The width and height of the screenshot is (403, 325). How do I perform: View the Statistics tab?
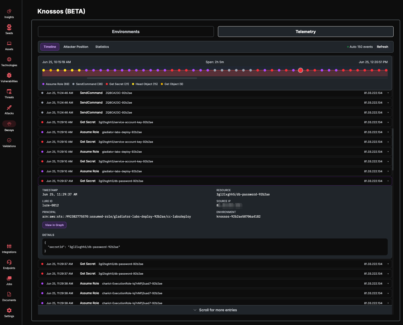pyautogui.click(x=102, y=47)
